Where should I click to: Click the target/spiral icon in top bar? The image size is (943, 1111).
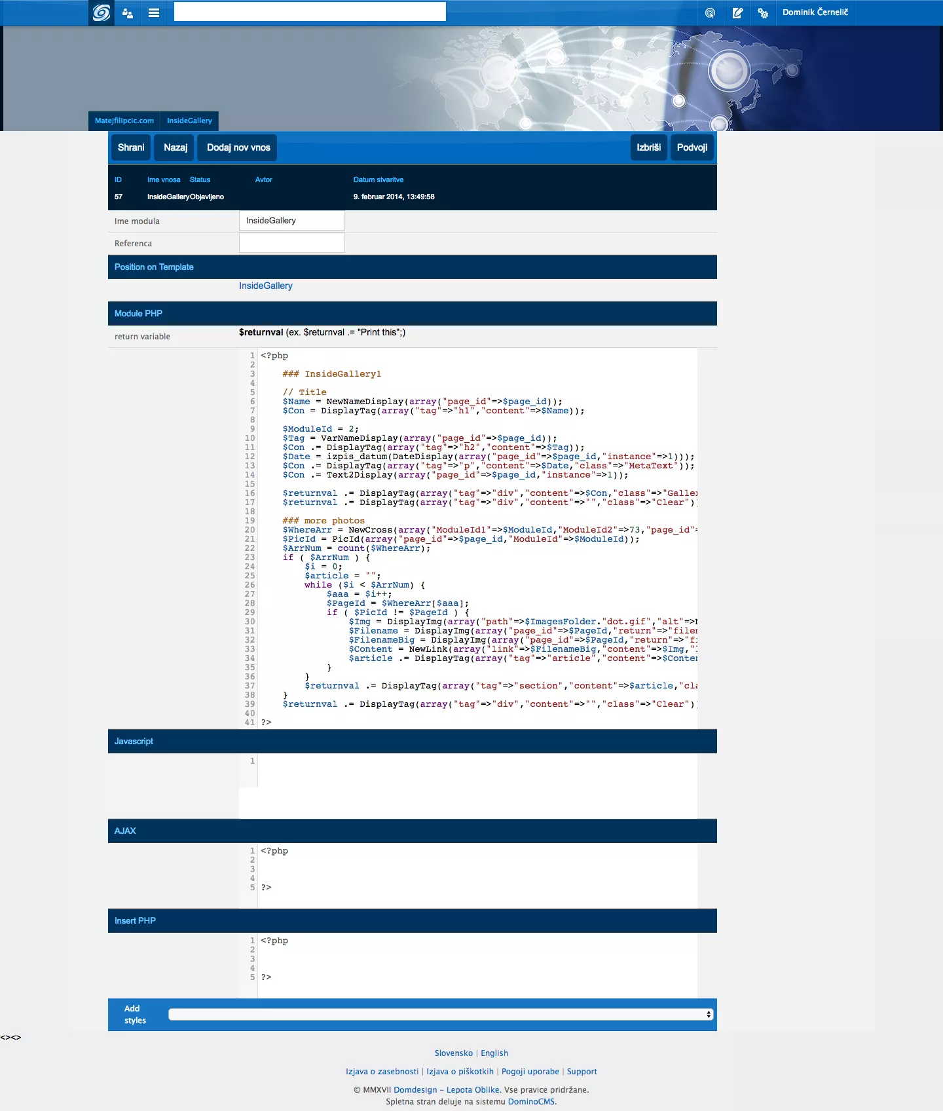[710, 12]
